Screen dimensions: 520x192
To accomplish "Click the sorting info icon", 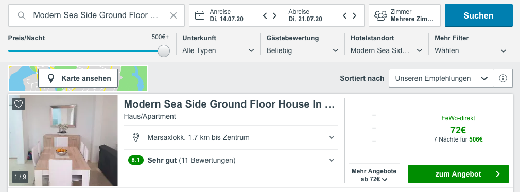I will [503, 79].
